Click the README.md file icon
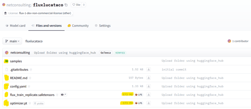 click(x=7, y=78)
